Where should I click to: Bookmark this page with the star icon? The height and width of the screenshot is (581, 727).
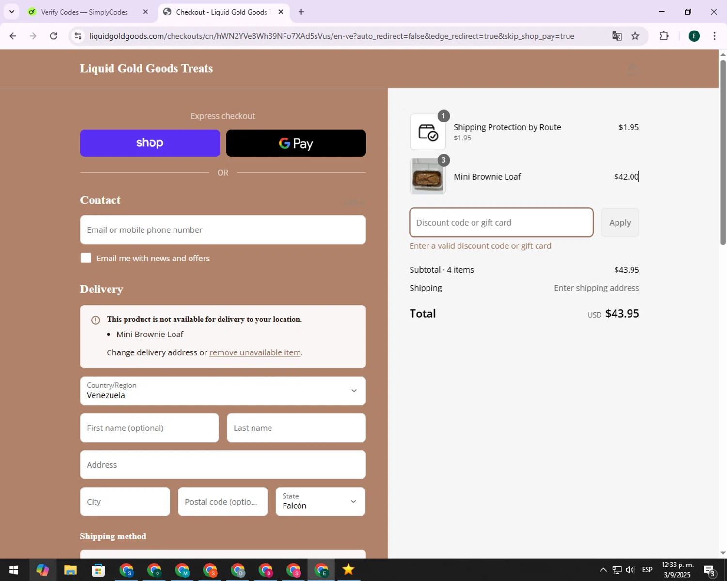point(635,36)
